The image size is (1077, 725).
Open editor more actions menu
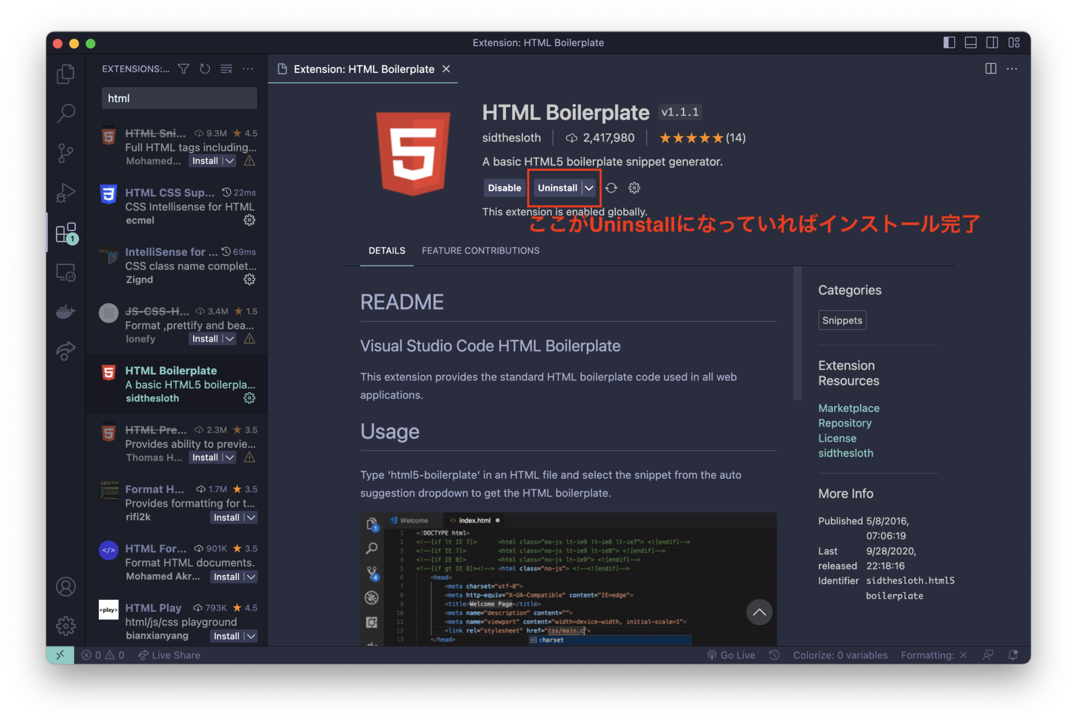click(1012, 68)
